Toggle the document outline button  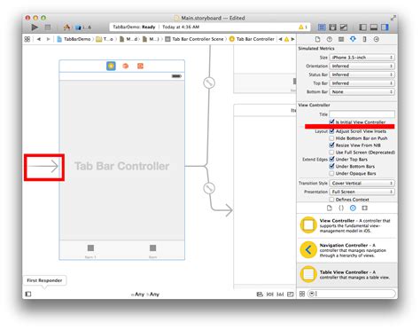[28, 294]
